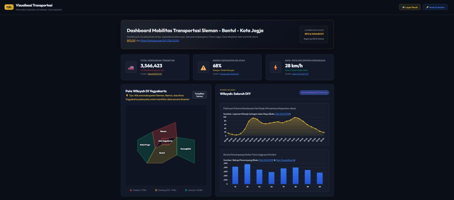Click the Peta Wilayah DI Yogyakarta heading
Screen dimensions: 454x200
(146, 91)
